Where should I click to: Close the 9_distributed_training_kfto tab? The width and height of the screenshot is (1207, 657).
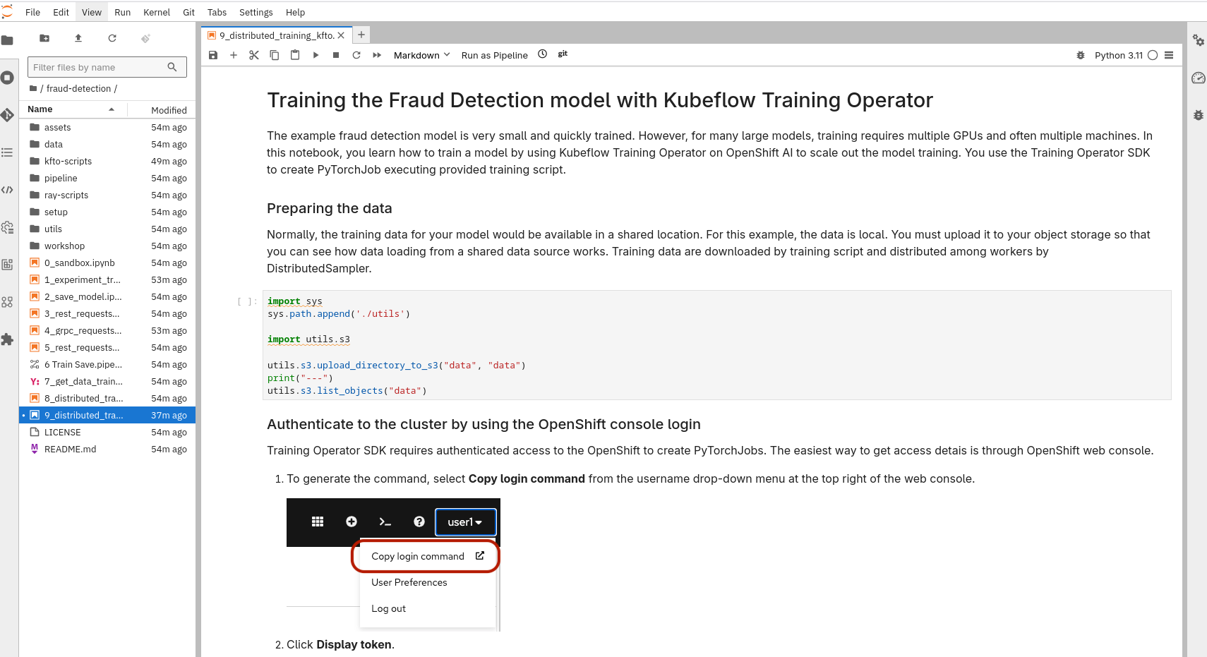point(342,35)
